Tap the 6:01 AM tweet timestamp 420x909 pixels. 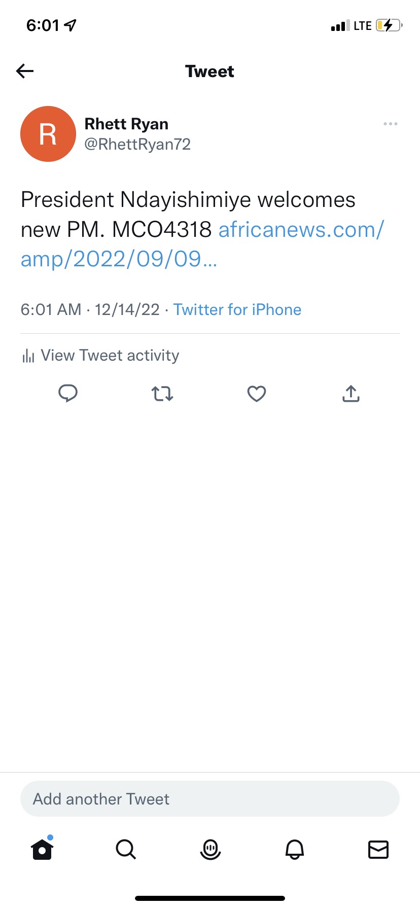point(51,309)
